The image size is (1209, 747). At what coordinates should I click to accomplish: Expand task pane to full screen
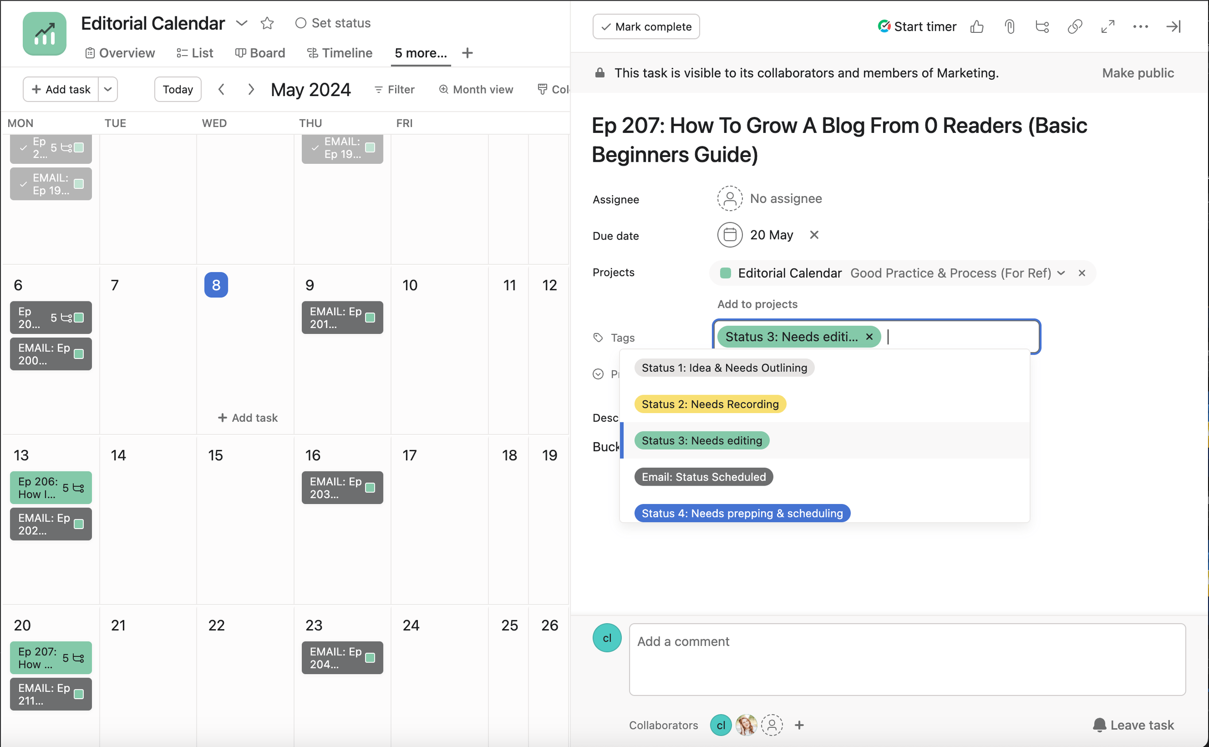1107,27
